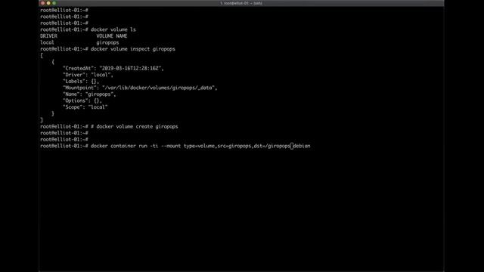Click the 'DRIVER' column header
Viewport: 484px width, 272px height.
[x=48, y=36]
